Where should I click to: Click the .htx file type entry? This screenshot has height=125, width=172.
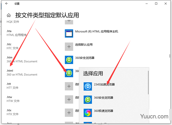13,112
